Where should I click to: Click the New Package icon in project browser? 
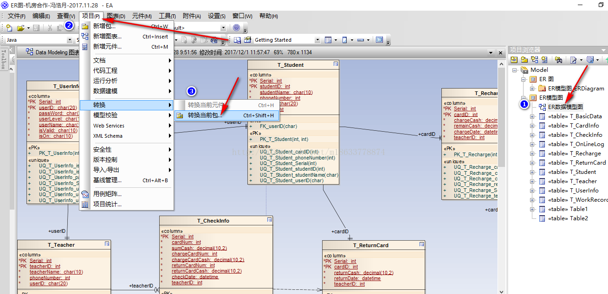524,60
